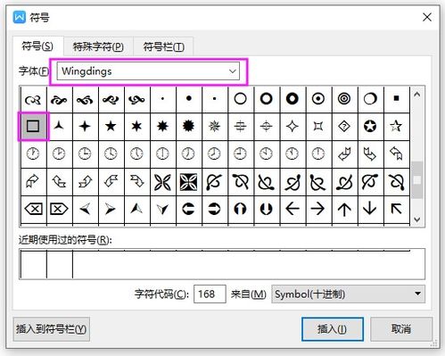The image size is (445, 356).
Task: Select the circle with center dot symbol
Action: 318,98
